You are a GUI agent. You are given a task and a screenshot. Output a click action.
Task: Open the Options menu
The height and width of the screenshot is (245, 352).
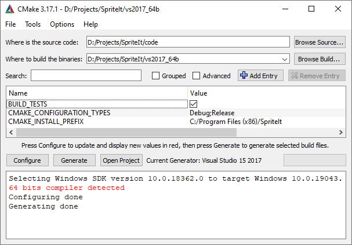pyautogui.click(x=62, y=24)
